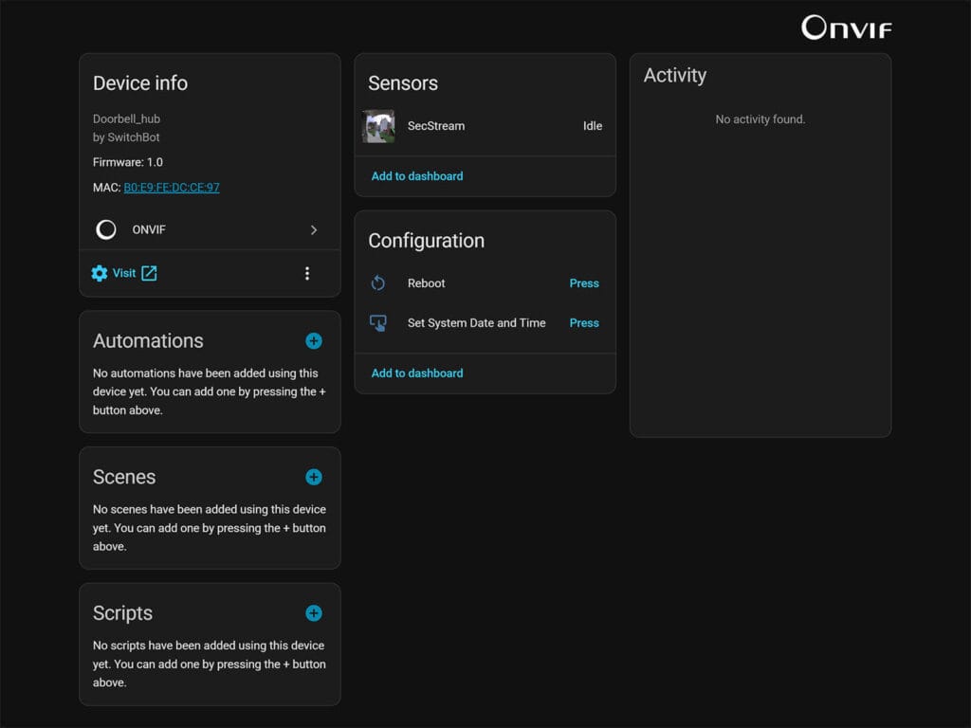The height and width of the screenshot is (728, 971).
Task: Click the plus icon to add an Automation
Action: (314, 340)
